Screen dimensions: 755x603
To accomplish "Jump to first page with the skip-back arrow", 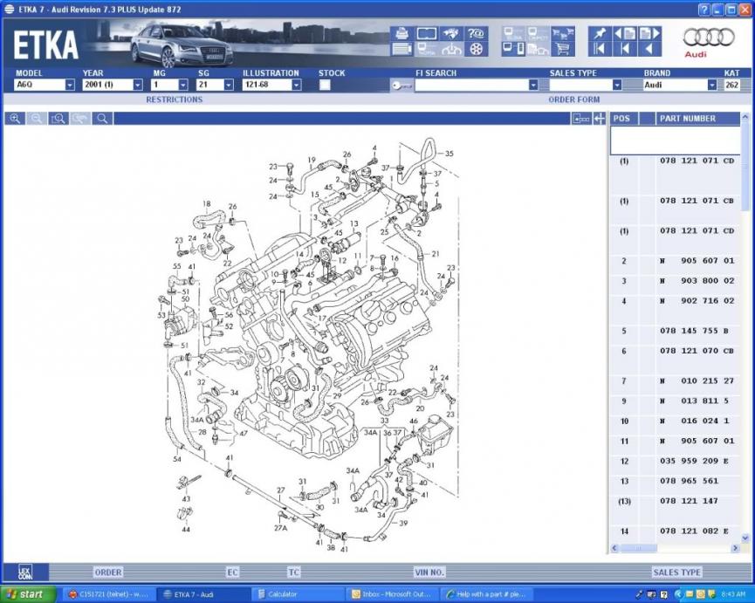I will click(x=601, y=49).
